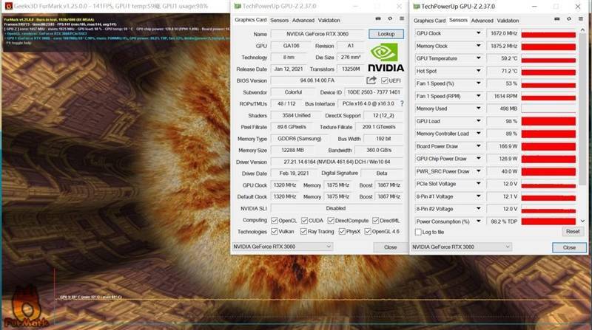The width and height of the screenshot is (592, 330).
Task: Open the GPU Chip Power Draw dropdown
Action: point(478,159)
